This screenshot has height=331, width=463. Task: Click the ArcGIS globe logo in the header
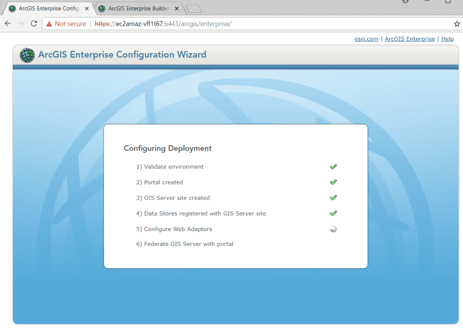click(x=27, y=55)
